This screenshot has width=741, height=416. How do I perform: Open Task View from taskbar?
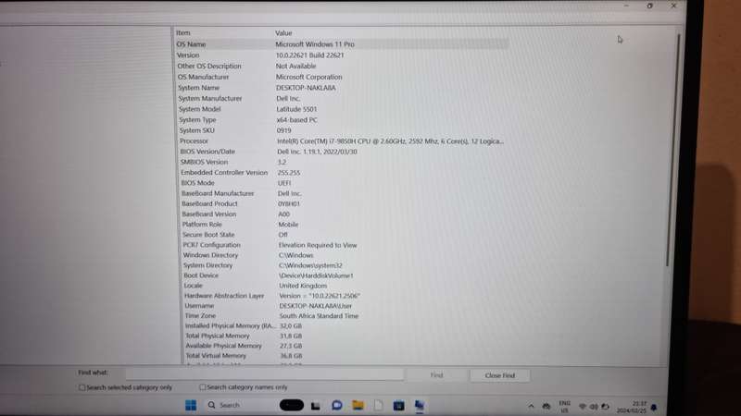click(315, 406)
